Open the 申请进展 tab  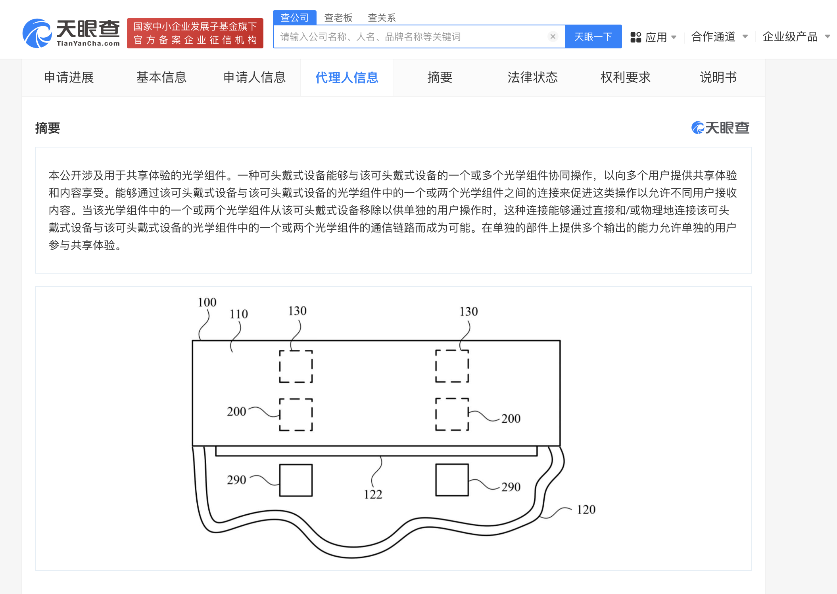[x=69, y=77]
